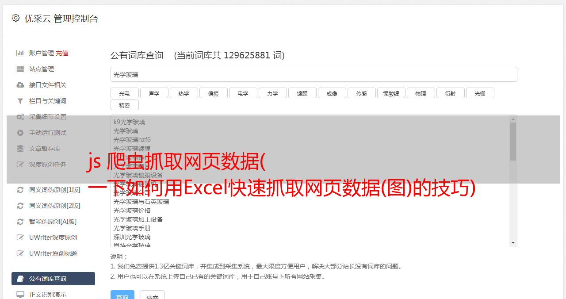Open 公有词库查询 menu item
The image size is (566, 299).
click(53, 279)
